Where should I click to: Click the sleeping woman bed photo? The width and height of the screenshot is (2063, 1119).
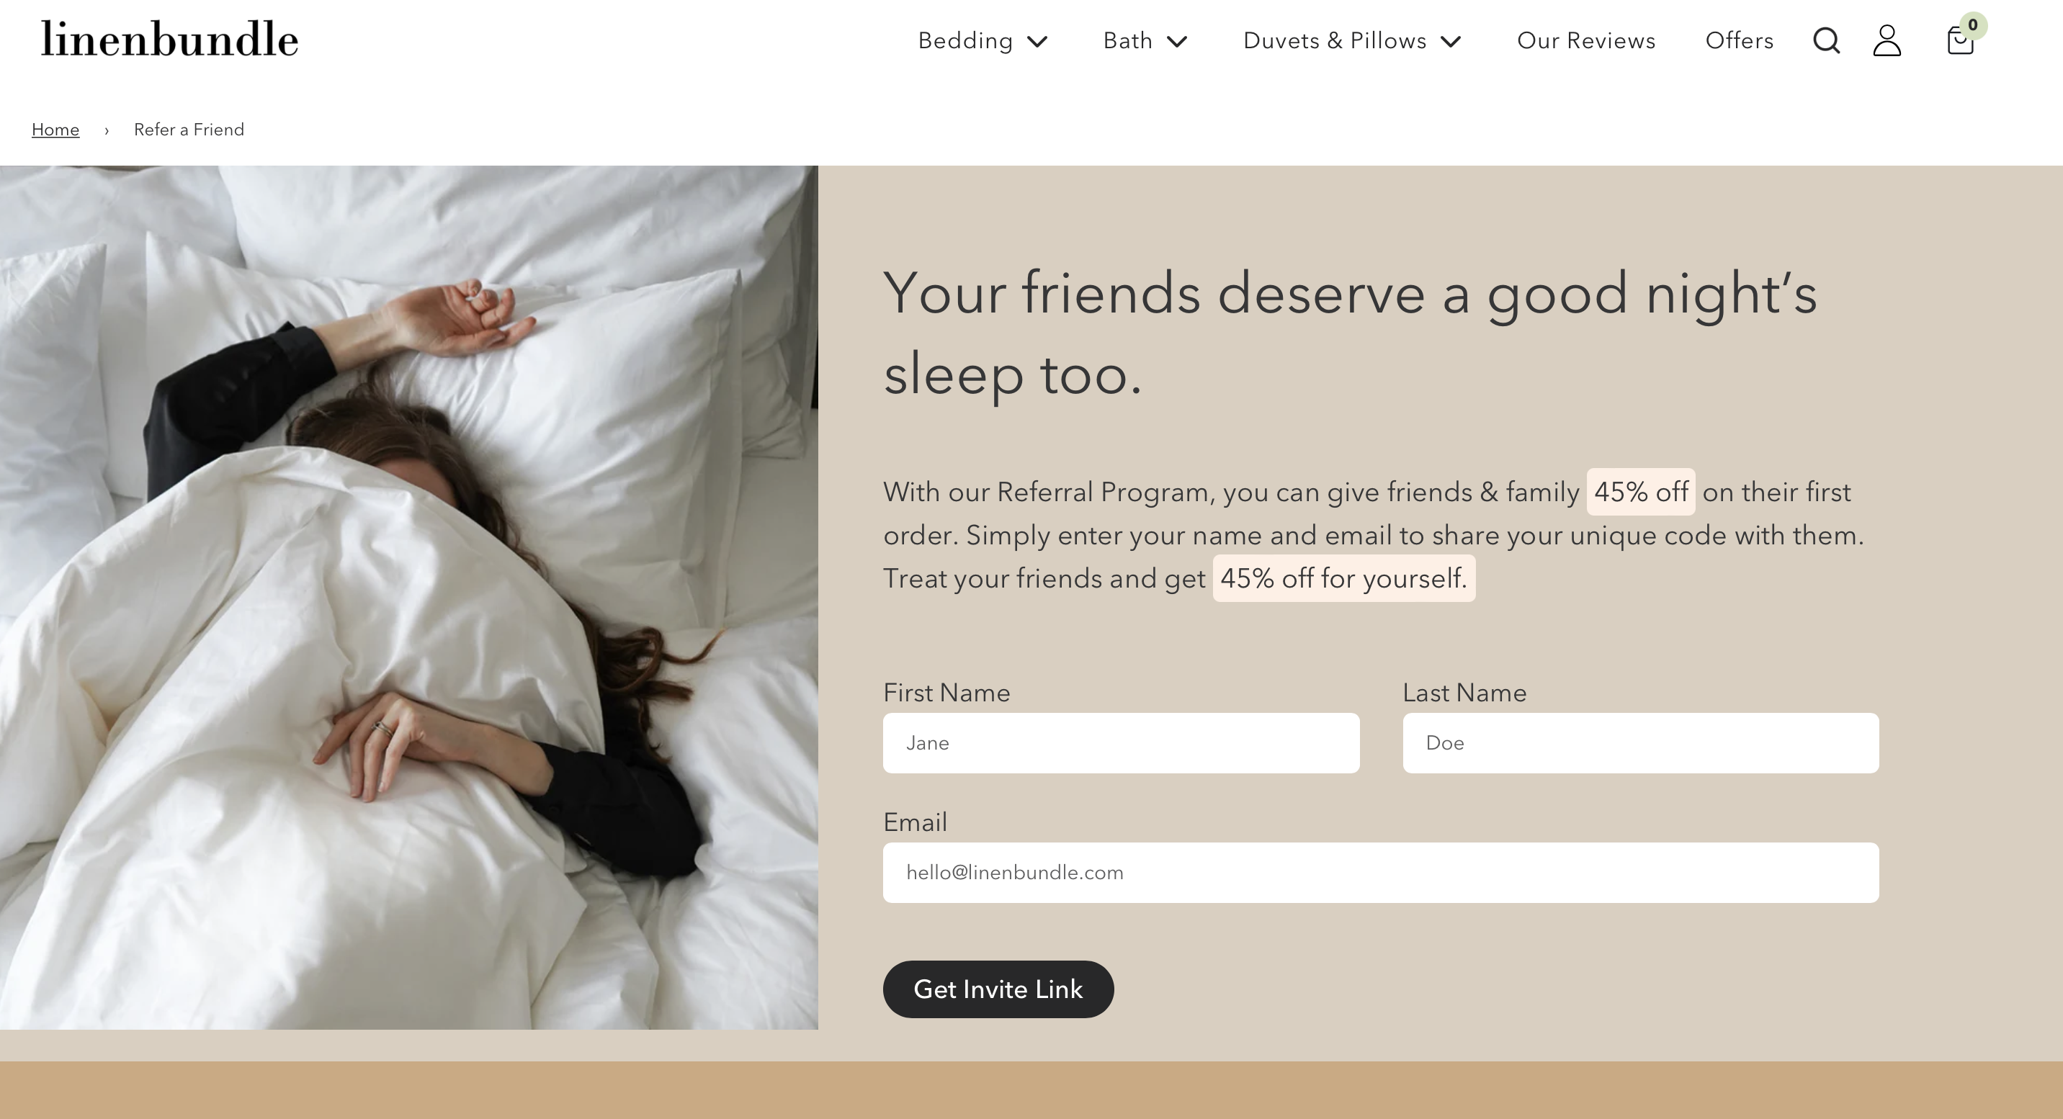tap(408, 597)
